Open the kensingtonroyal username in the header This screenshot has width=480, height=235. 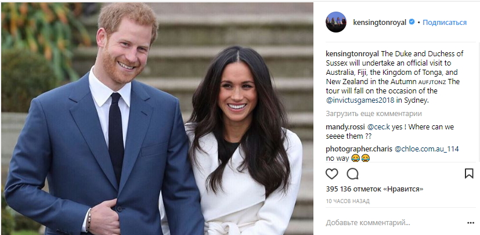click(x=380, y=22)
